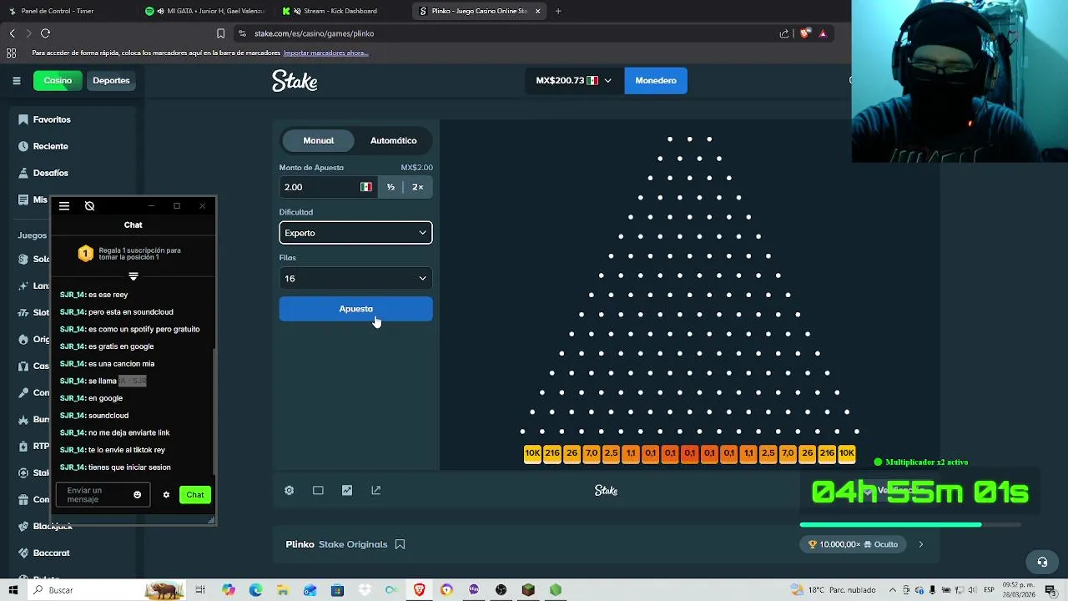1068x601 pixels.
Task: Click the right 10K multiplier slot
Action: click(x=847, y=453)
